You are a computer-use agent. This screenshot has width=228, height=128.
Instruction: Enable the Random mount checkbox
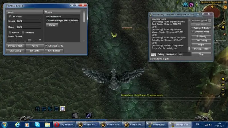click(x=10, y=32)
